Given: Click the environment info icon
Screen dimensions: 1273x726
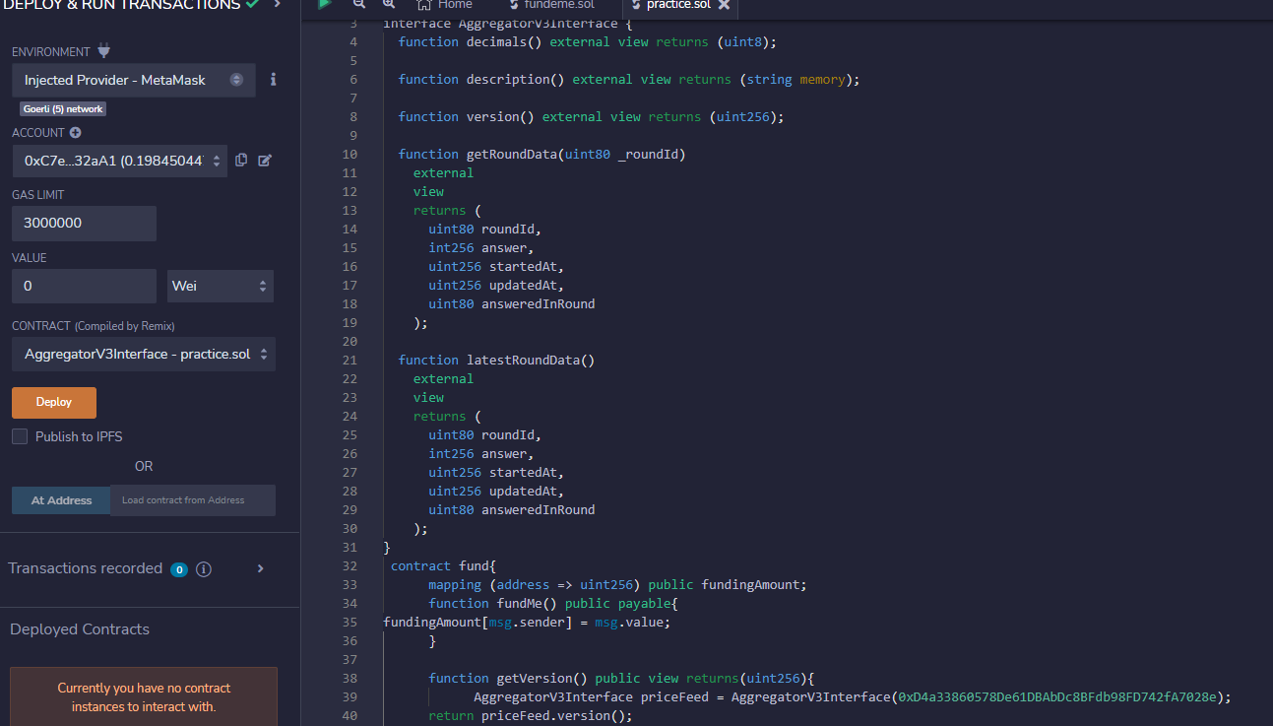Looking at the screenshot, I should tap(273, 79).
